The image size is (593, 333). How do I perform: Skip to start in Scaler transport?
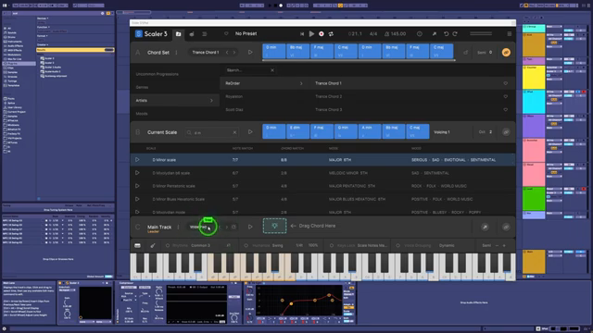[x=302, y=34]
